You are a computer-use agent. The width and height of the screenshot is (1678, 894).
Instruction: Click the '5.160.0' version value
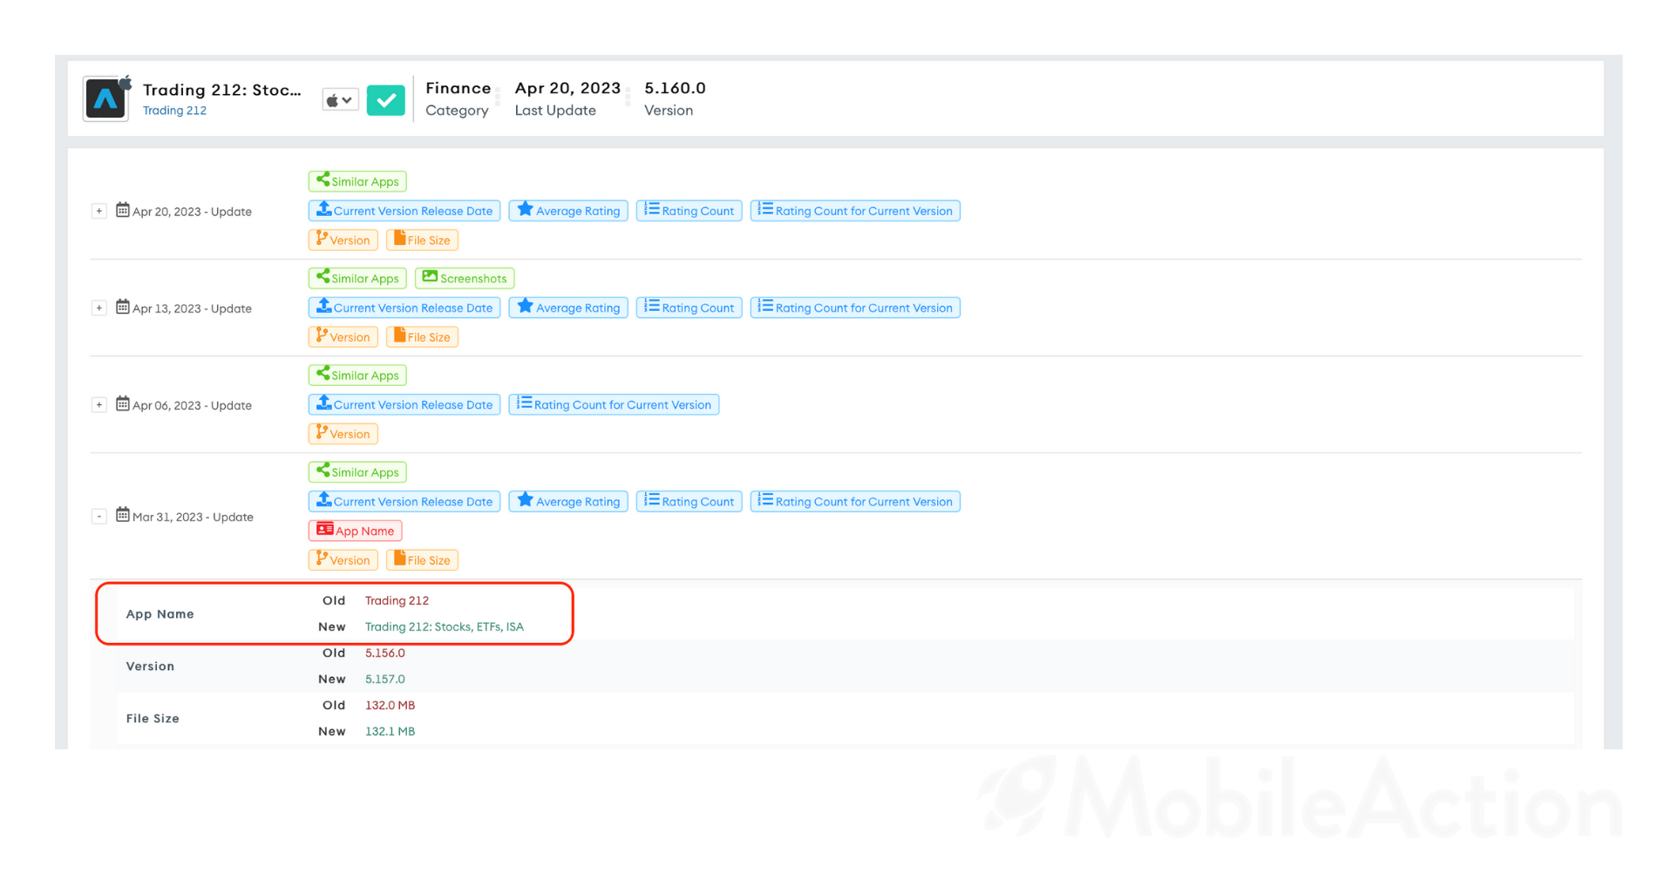pyautogui.click(x=675, y=88)
